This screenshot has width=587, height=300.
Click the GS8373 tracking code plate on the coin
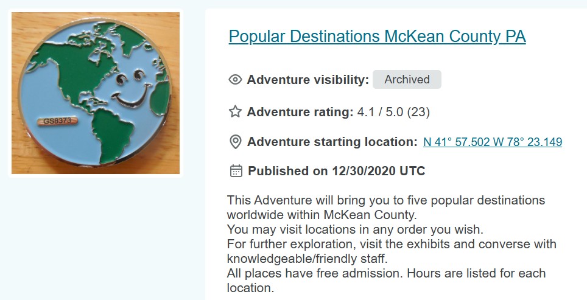point(58,121)
